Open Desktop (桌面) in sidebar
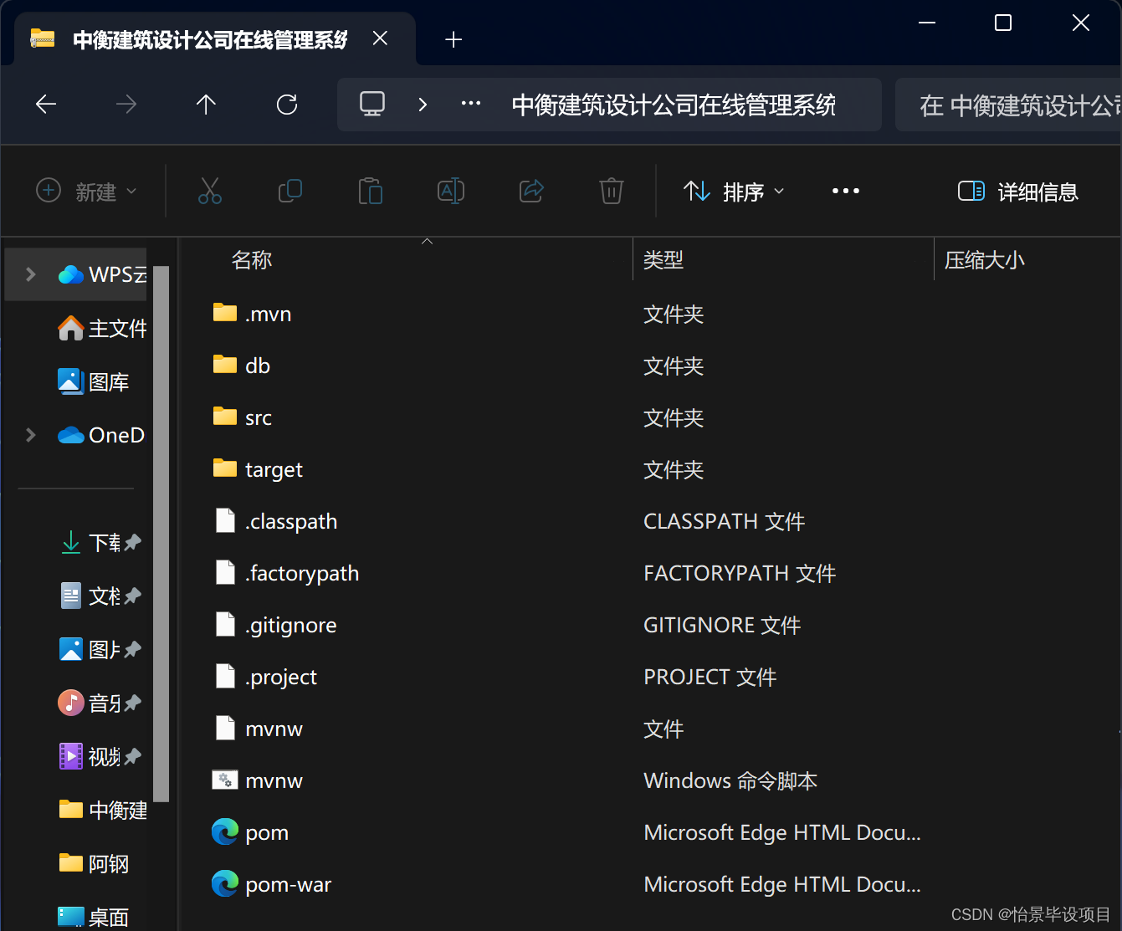 coord(94,917)
